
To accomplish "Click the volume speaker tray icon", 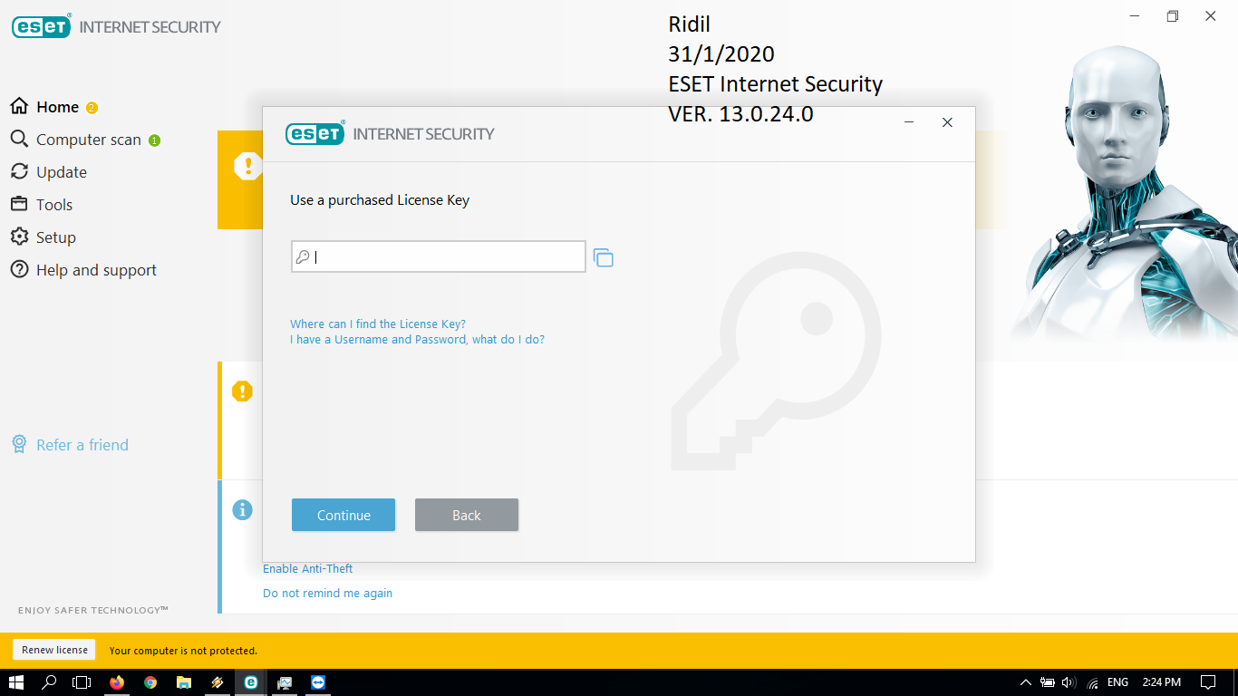I will 1069,682.
